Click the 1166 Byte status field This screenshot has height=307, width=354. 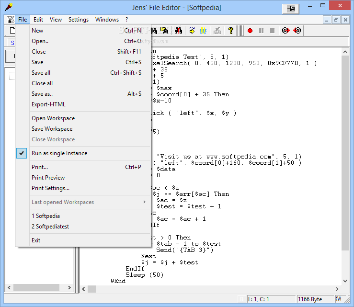pyautogui.click(x=315, y=299)
